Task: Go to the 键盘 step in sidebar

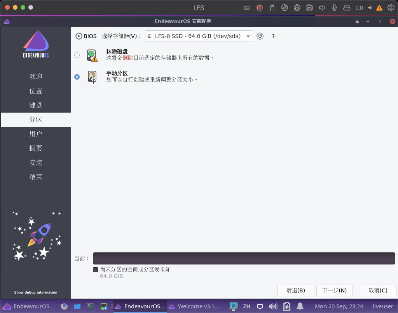Action: (35, 105)
